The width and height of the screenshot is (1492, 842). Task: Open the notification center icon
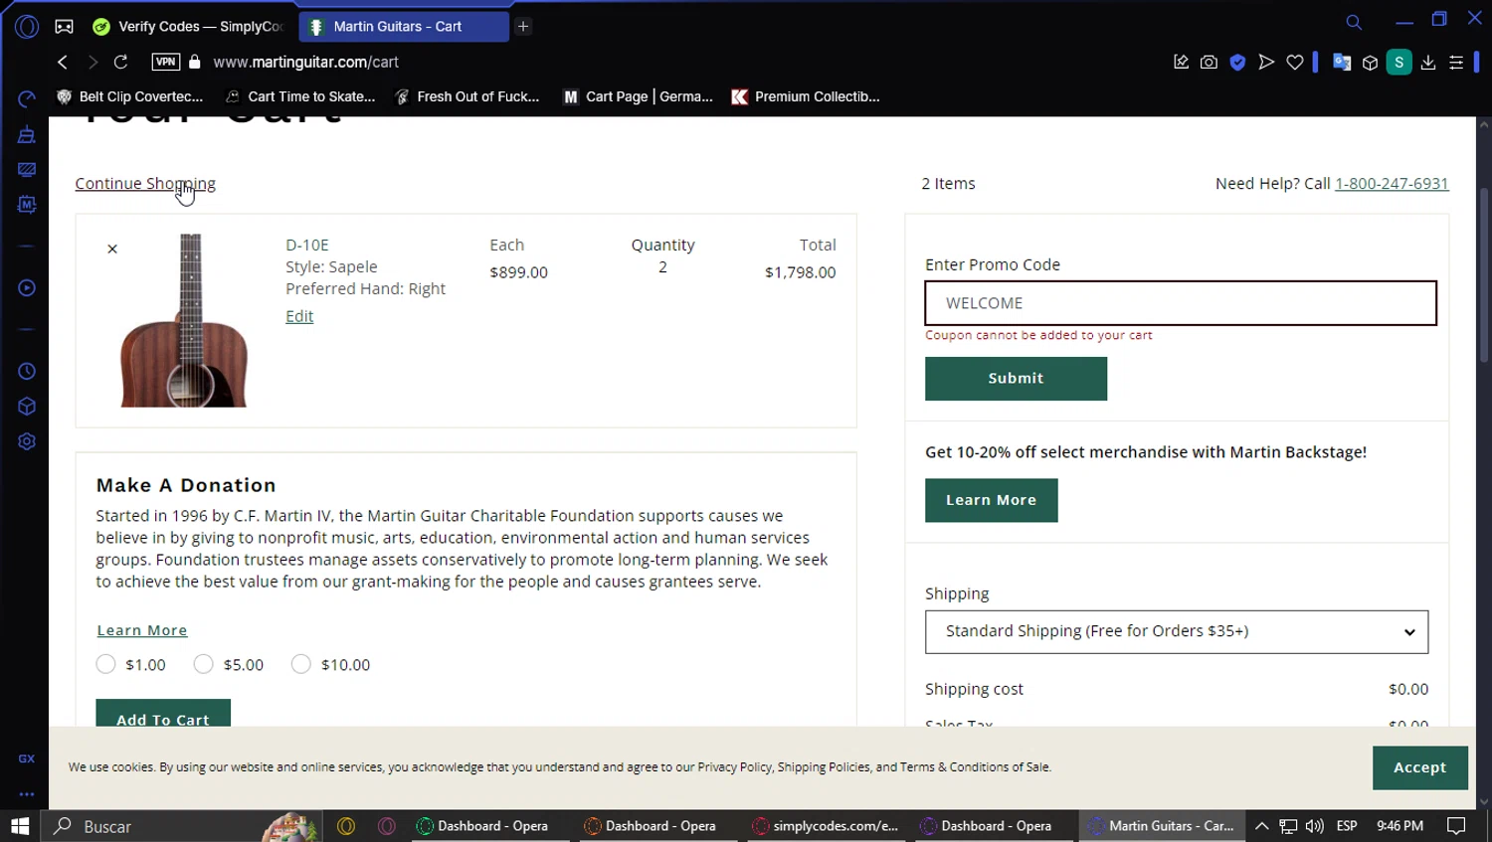point(1456,826)
